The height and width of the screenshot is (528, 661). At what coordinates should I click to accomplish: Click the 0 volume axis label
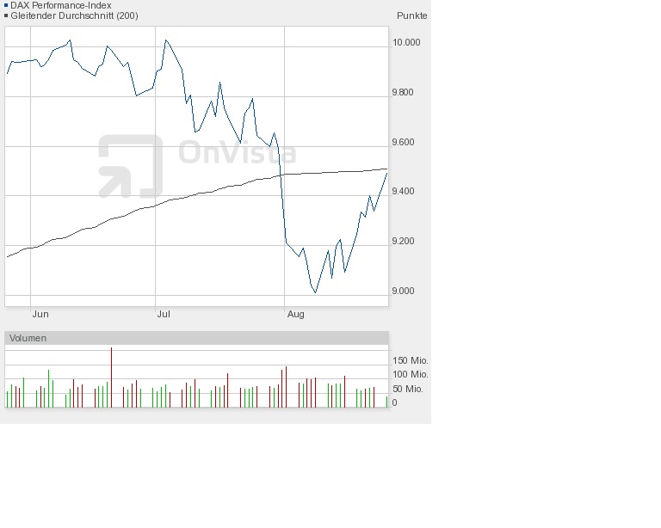[x=394, y=402]
